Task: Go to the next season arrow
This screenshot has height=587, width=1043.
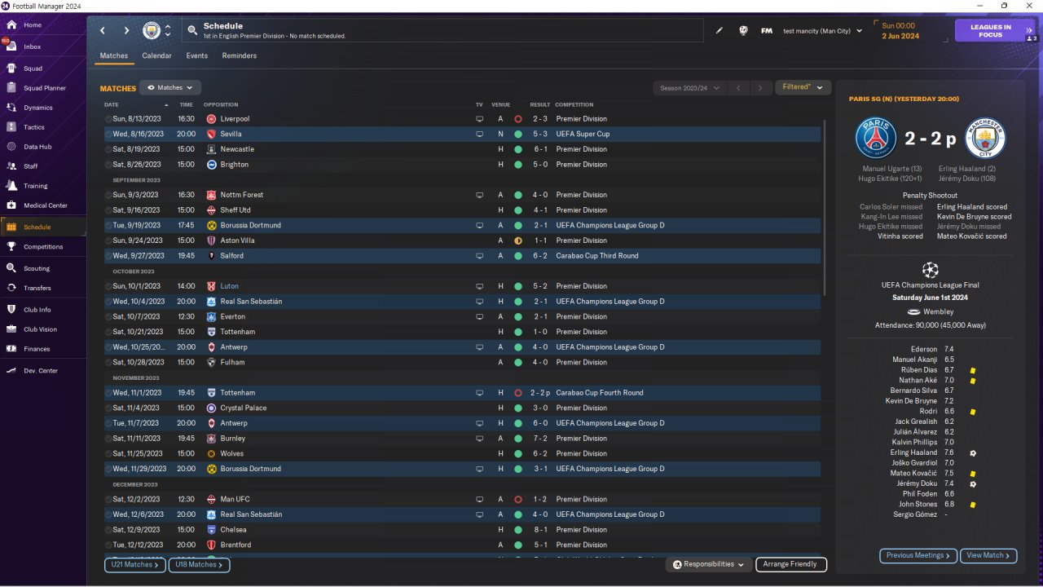Action: click(760, 87)
